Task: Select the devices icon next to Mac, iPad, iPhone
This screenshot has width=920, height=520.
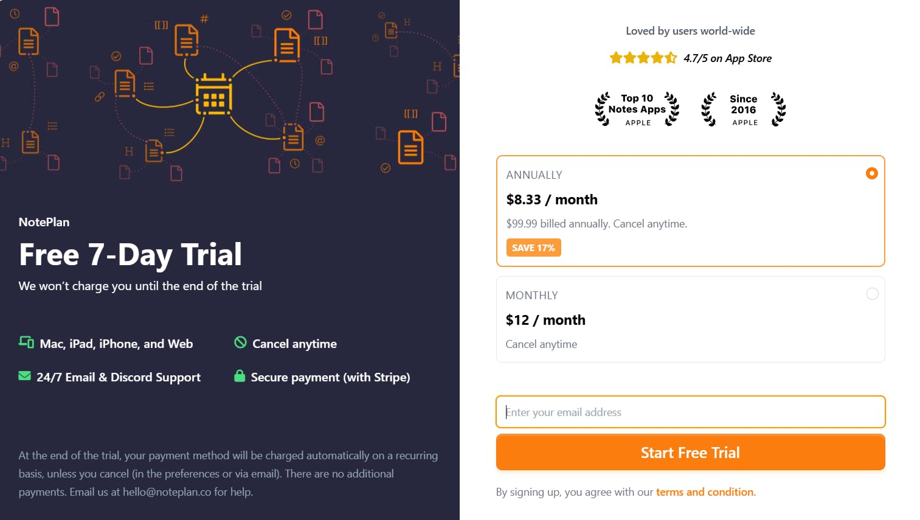Action: [26, 342]
